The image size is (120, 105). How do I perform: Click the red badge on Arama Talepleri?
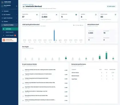15,35
